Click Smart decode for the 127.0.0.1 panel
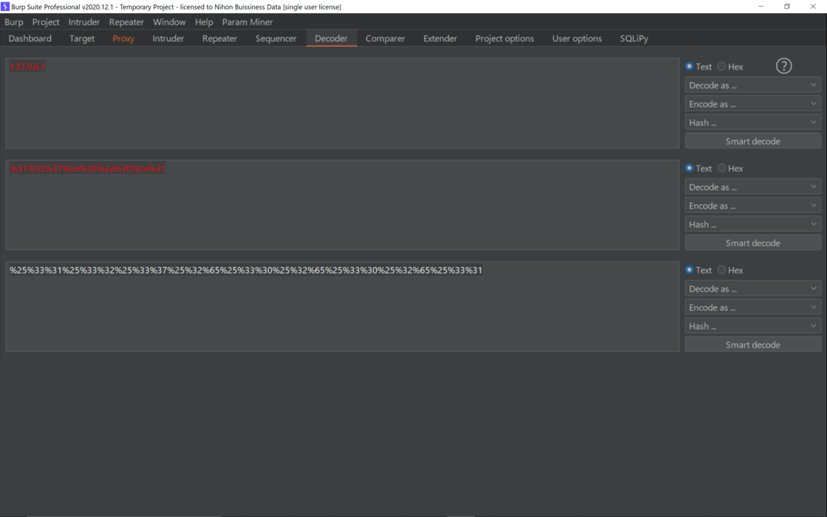Screen dimensions: 827x517 [x=753, y=141]
